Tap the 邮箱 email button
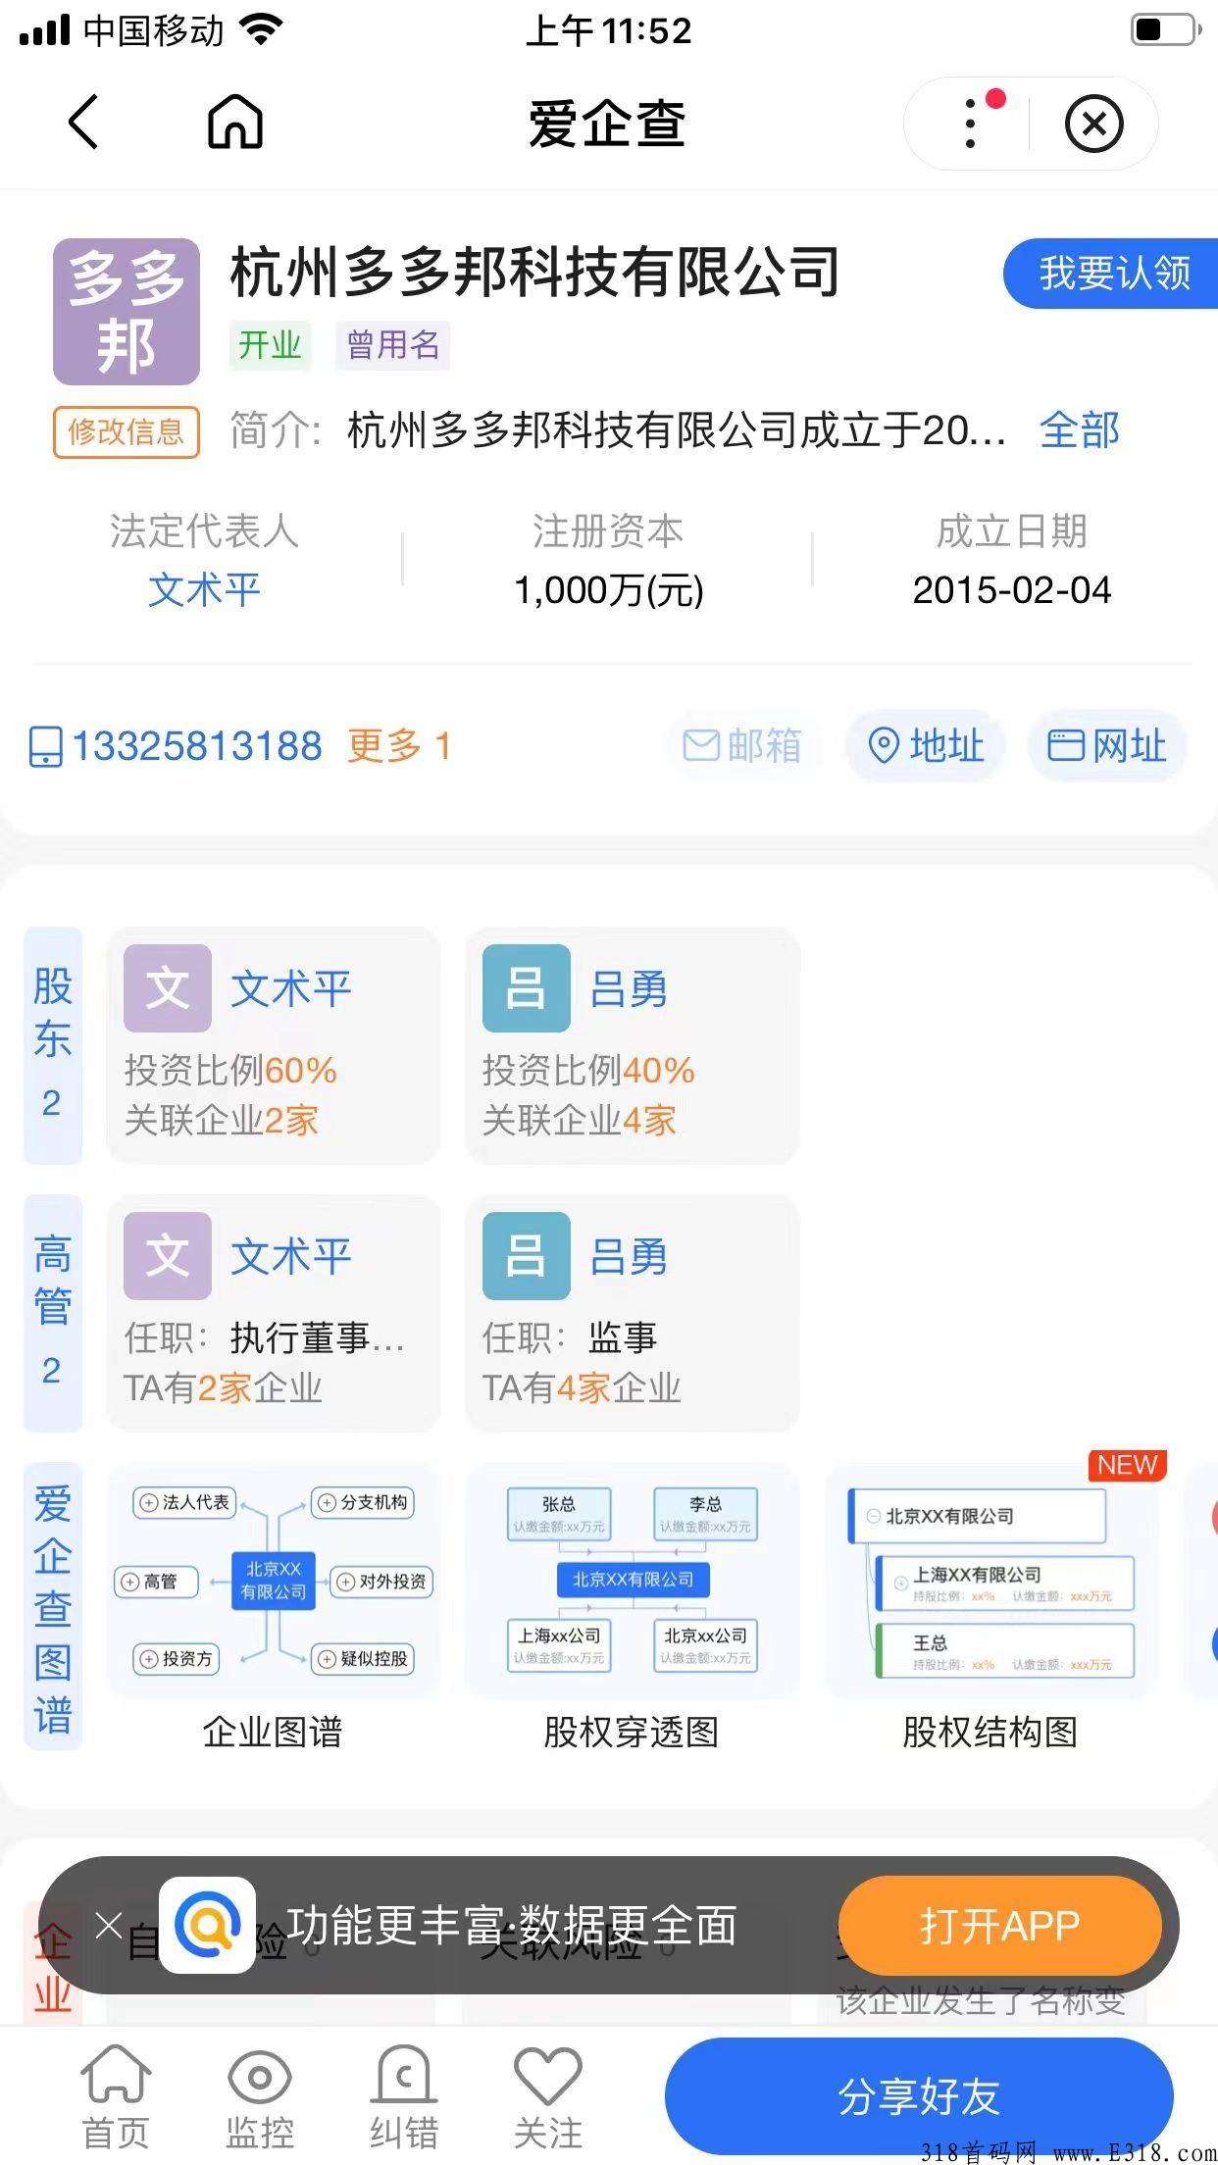The width and height of the screenshot is (1218, 2165). [x=743, y=746]
